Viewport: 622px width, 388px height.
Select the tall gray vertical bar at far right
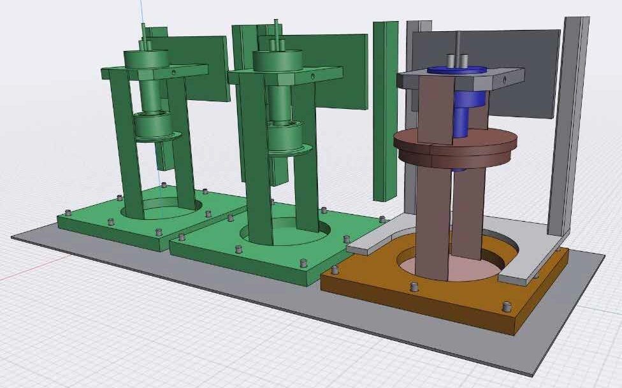567,127
